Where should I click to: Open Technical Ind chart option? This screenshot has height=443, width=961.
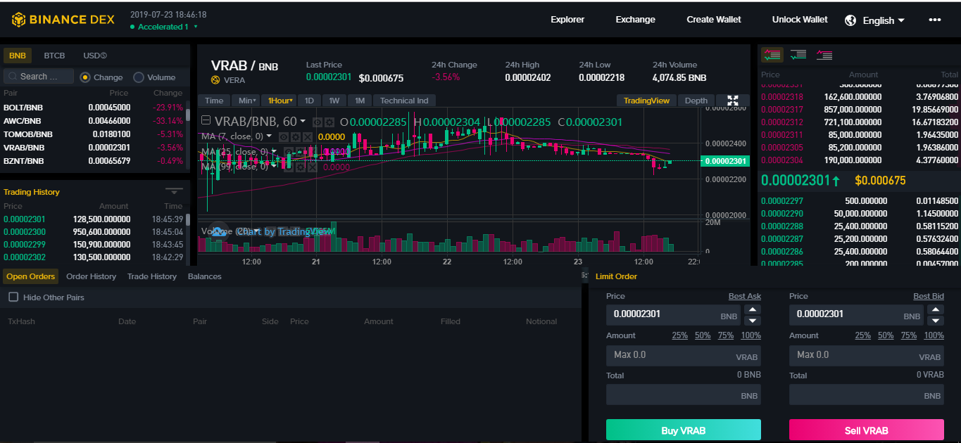[x=404, y=101]
